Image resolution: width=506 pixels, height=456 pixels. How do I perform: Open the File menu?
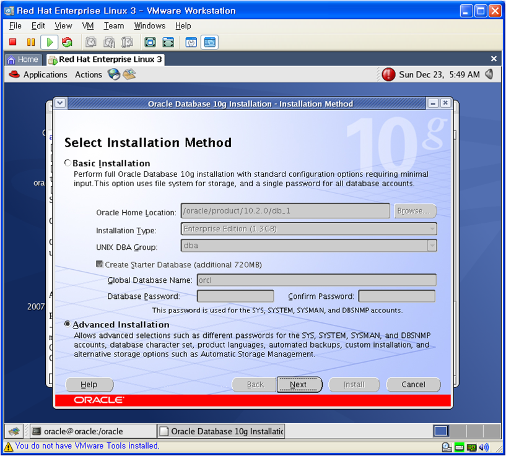tap(15, 26)
